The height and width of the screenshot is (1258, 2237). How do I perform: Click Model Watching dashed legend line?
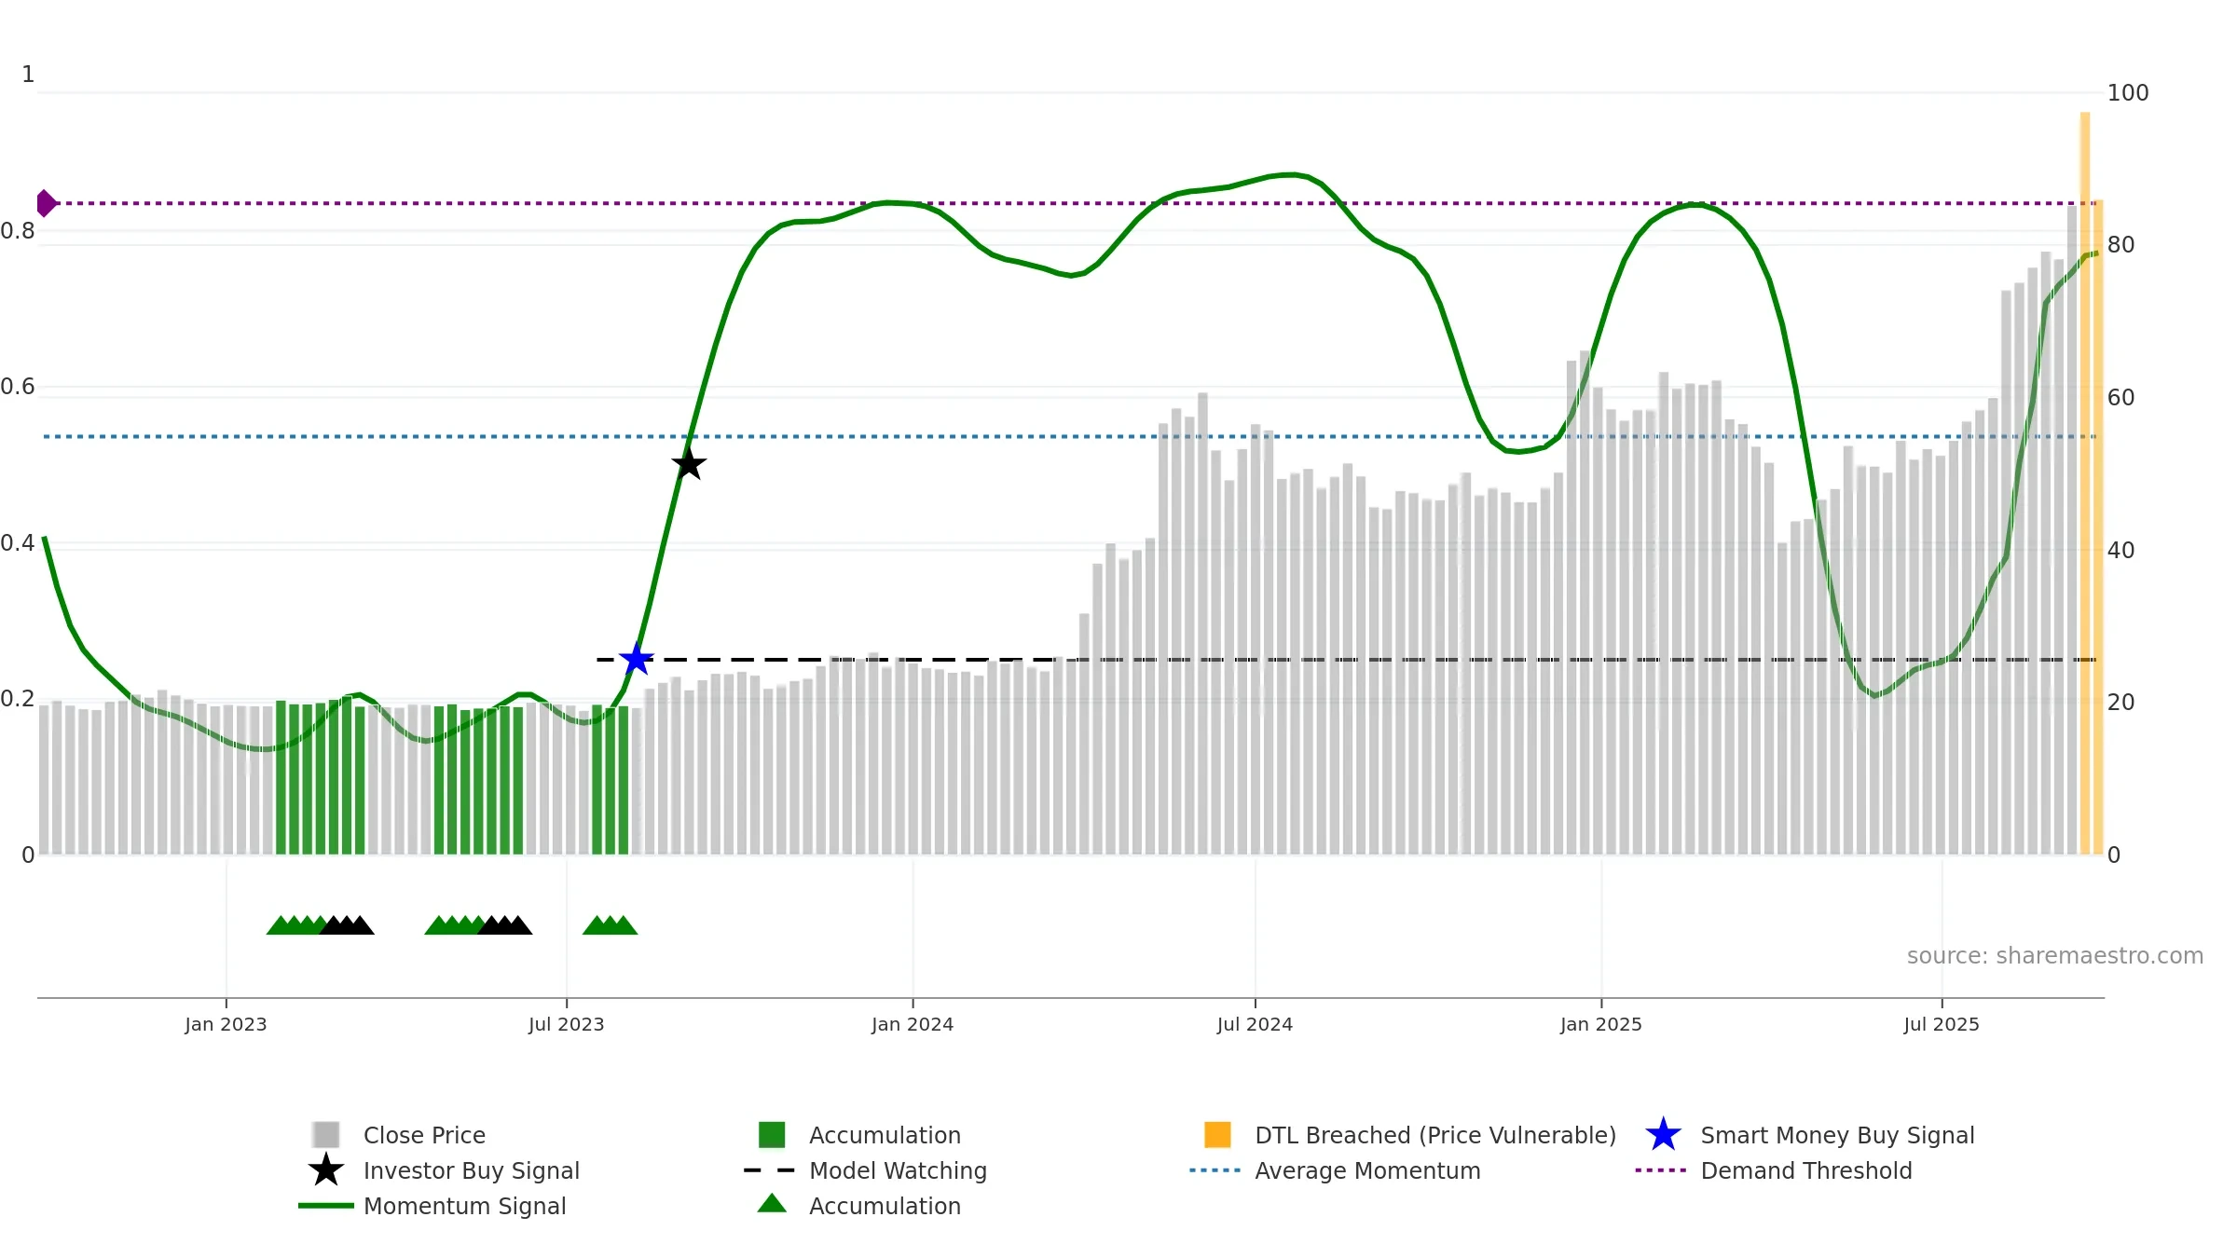click(770, 1170)
